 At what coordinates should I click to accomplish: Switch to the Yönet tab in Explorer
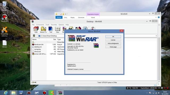(93, 17)
